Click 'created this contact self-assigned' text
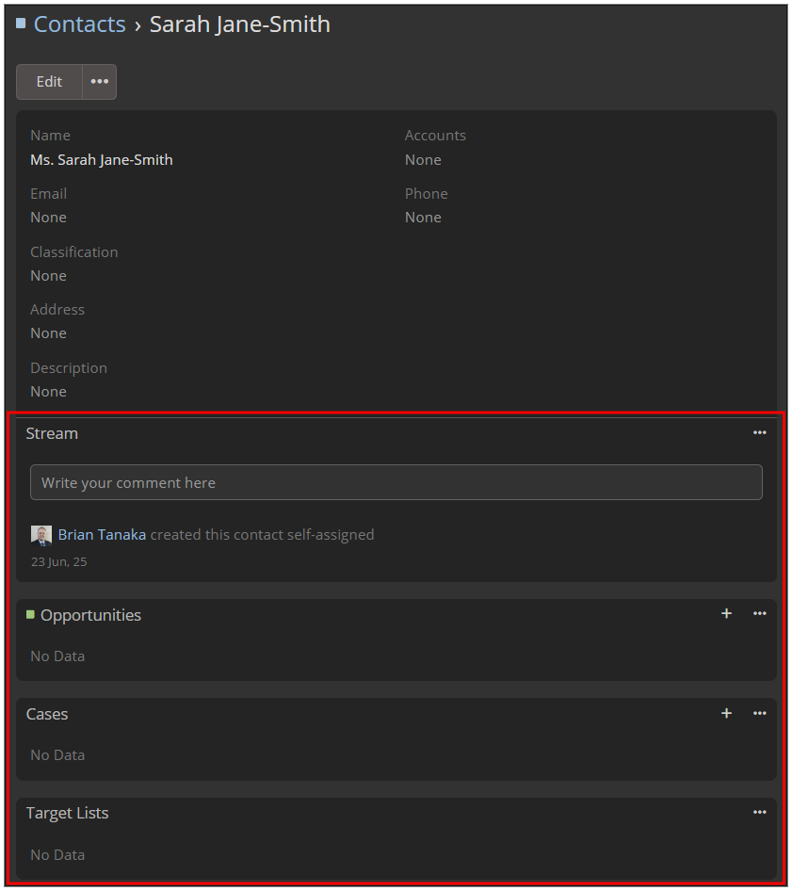The height and width of the screenshot is (891, 792). (262, 535)
